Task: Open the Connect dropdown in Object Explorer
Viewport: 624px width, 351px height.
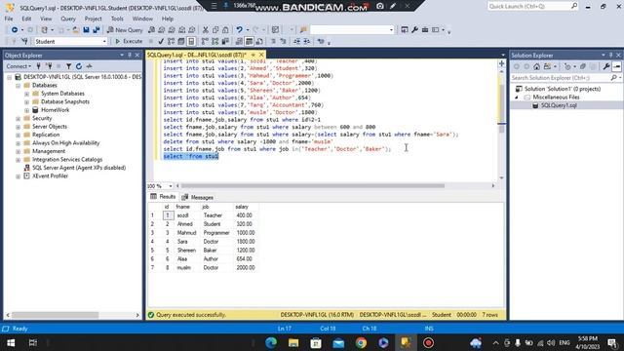Action: [19, 66]
